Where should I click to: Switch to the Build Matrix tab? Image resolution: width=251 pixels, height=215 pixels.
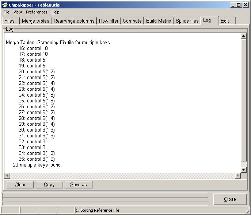pos(159,21)
